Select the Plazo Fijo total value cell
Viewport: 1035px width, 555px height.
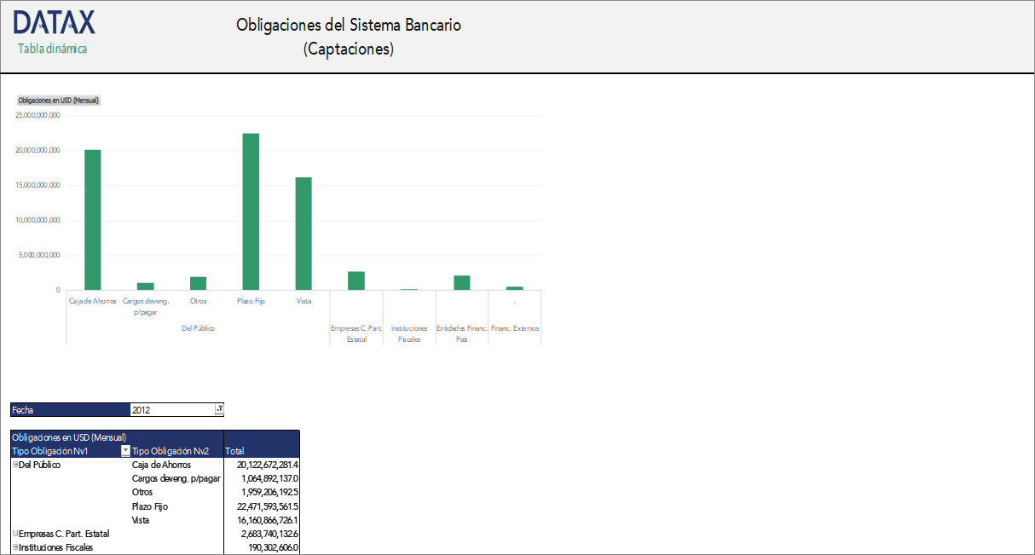click(261, 506)
